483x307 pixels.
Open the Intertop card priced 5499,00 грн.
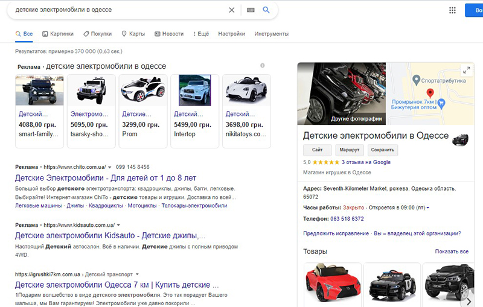(194, 111)
